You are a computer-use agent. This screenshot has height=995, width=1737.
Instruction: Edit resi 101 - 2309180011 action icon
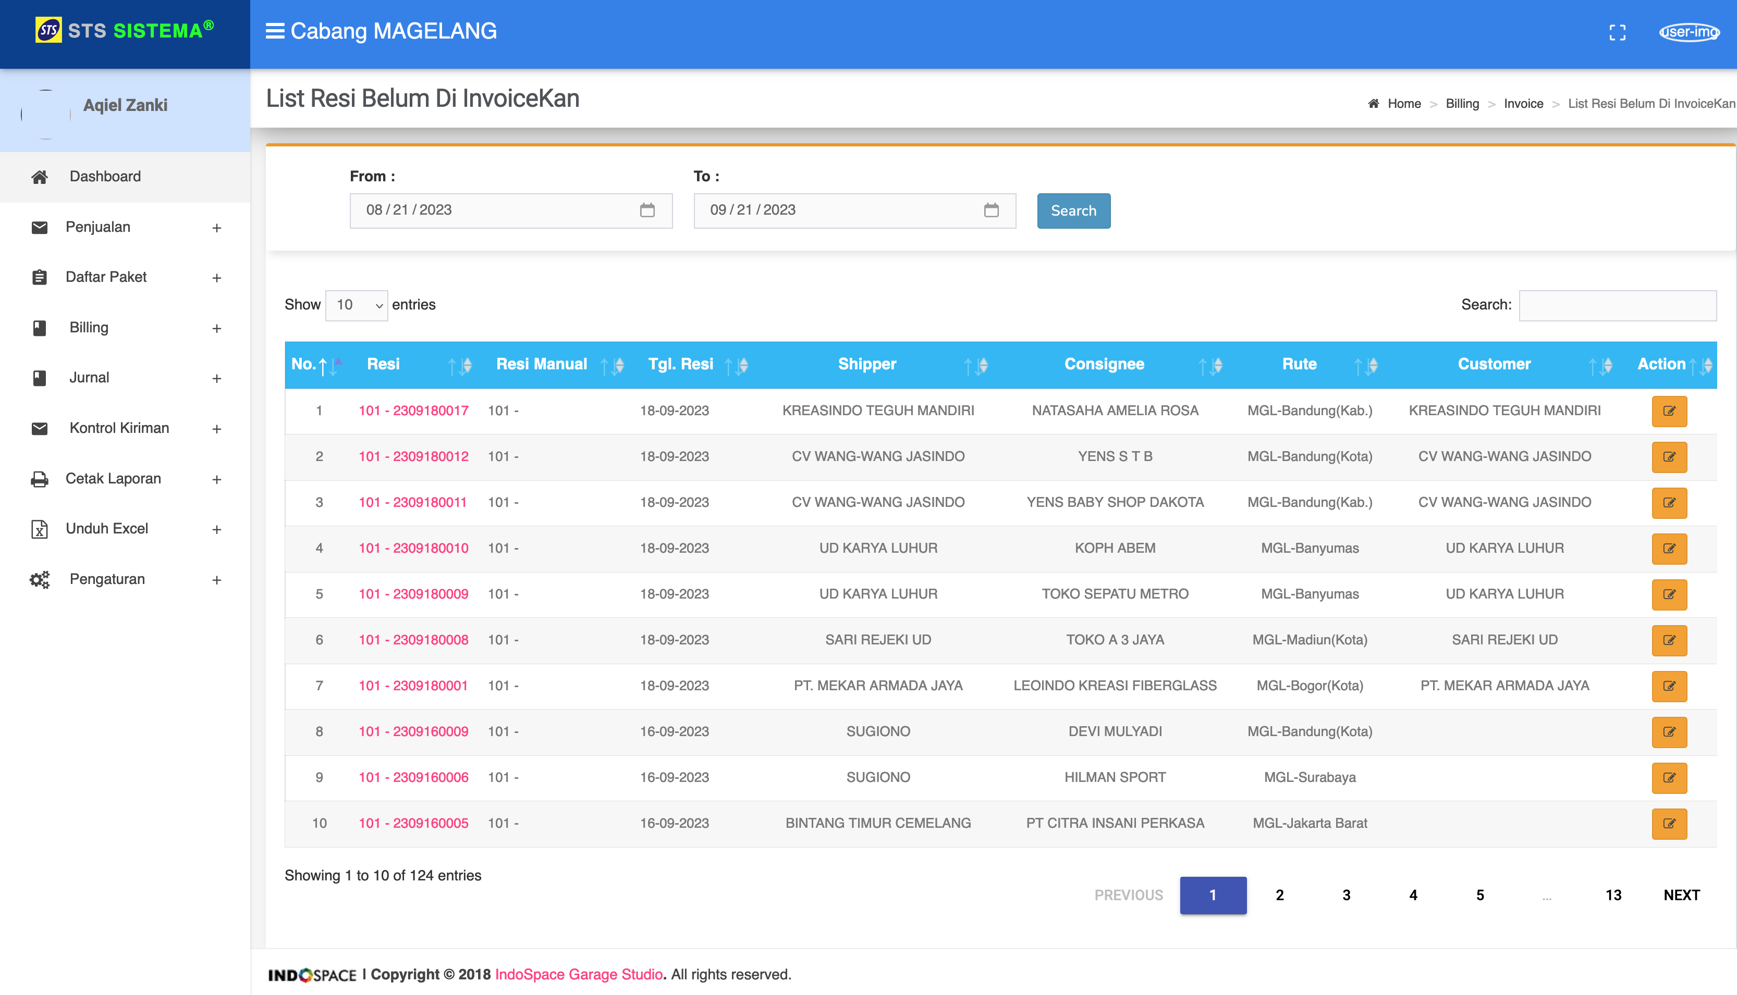coord(1669,502)
